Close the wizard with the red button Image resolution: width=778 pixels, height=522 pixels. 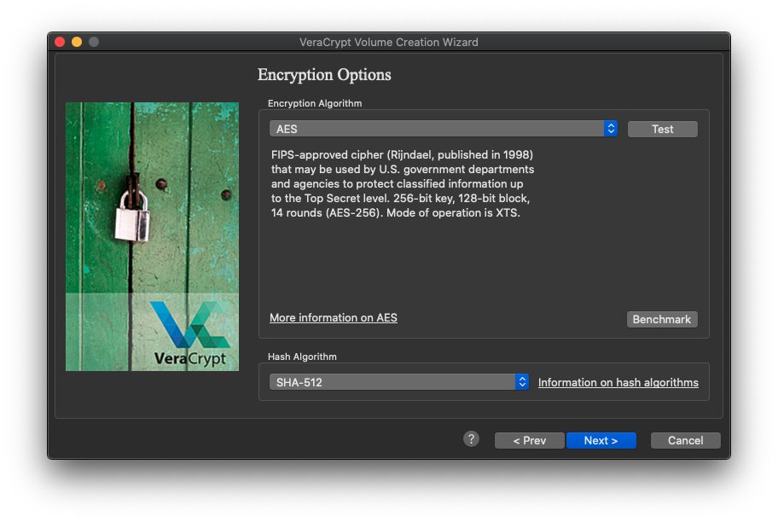coord(60,42)
